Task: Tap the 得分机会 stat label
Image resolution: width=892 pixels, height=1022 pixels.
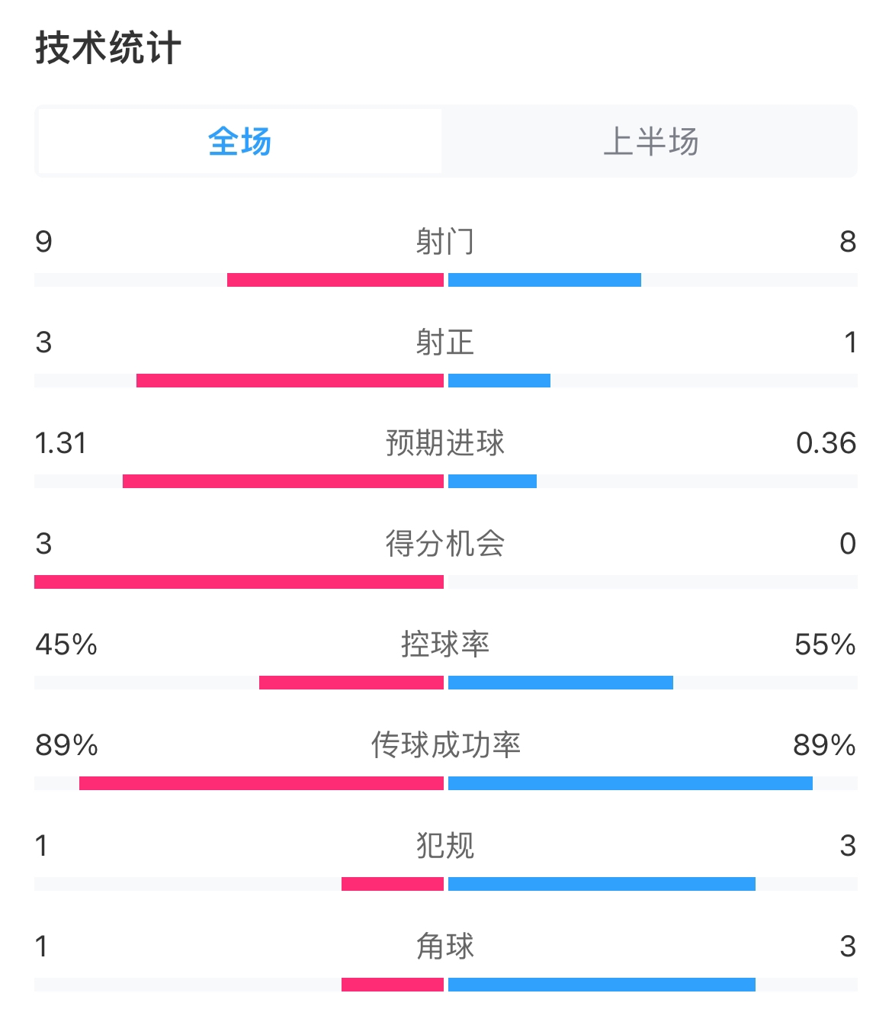Action: click(x=445, y=544)
